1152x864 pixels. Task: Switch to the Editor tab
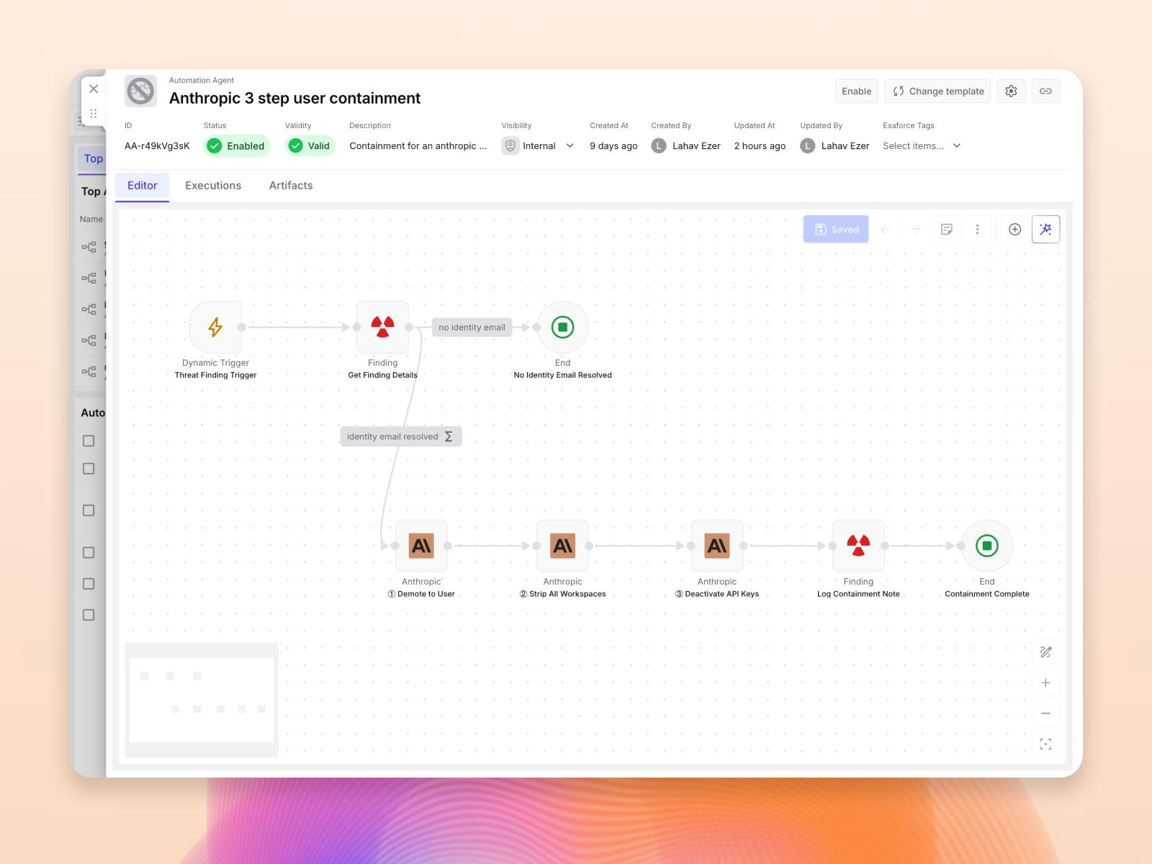[x=142, y=186]
